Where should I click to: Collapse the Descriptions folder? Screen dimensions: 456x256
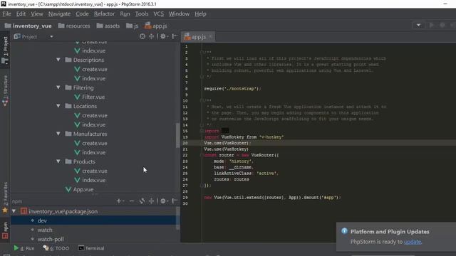point(58,60)
